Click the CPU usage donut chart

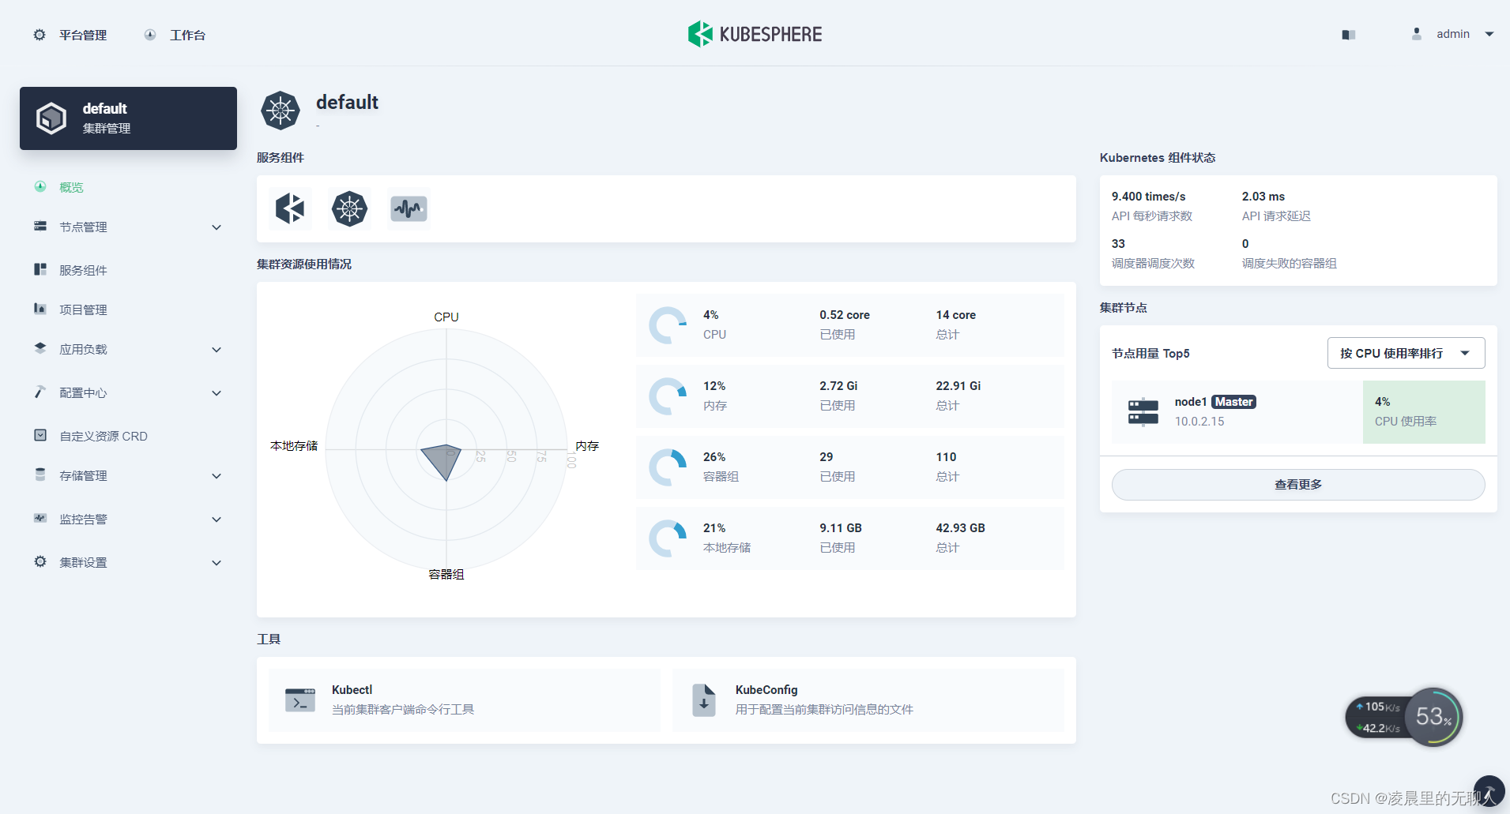click(x=668, y=325)
